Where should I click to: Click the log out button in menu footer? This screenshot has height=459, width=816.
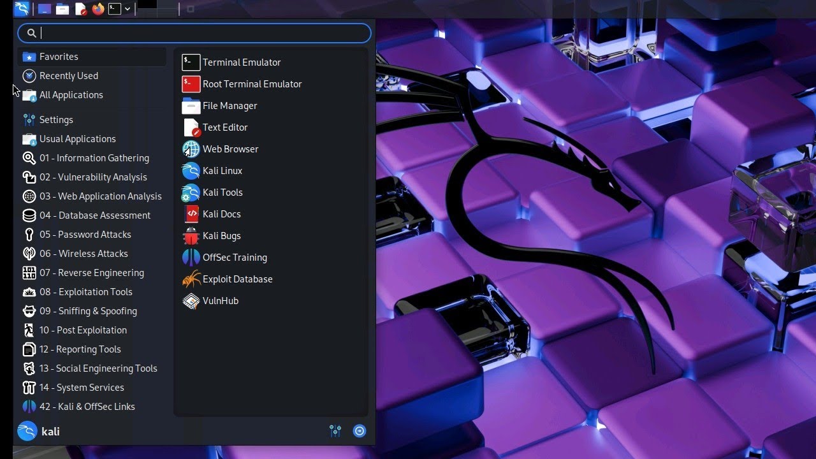point(360,432)
